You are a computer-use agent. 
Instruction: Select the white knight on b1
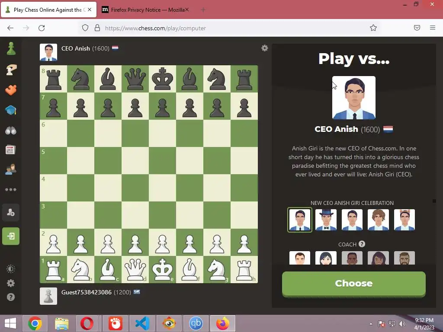tap(81, 269)
